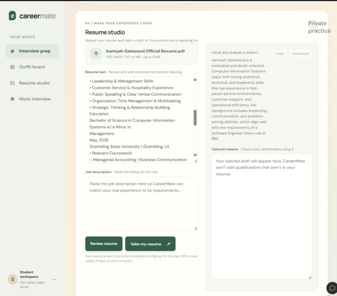Select the Aamiyah Gatewood Official Resume.pdf upload box
The width and height of the screenshot is (337, 296).
click(141, 54)
